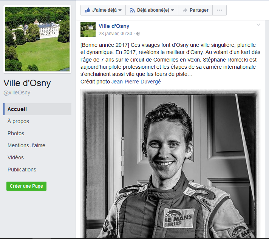The width and height of the screenshot is (269, 239).
Task: Open the post options chevron at top right
Action: 258,25
